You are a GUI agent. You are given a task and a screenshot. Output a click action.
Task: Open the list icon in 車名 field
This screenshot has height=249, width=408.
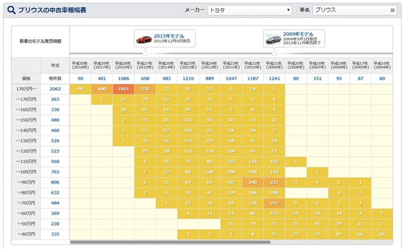pos(393,10)
